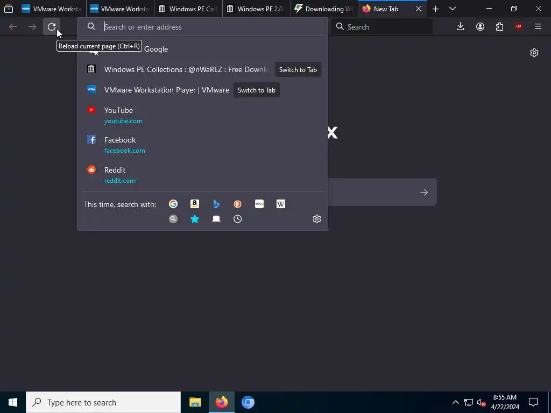551x413 pixels.
Task: Select the Google search suggestion row
Action: [x=202, y=49]
